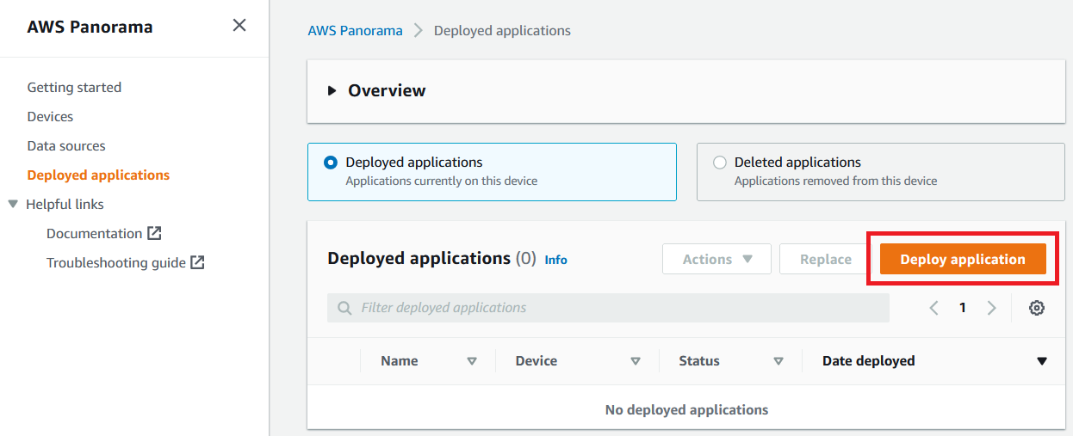Expand the Overview section

(332, 91)
